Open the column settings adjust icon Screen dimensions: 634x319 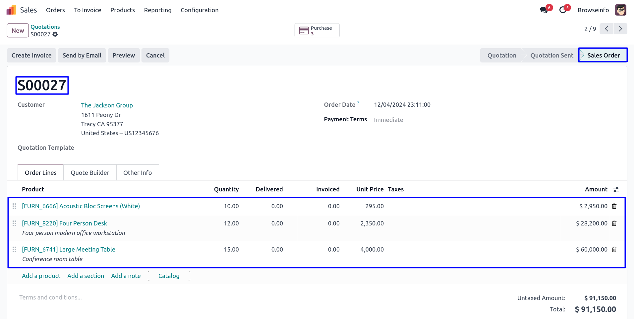616,189
